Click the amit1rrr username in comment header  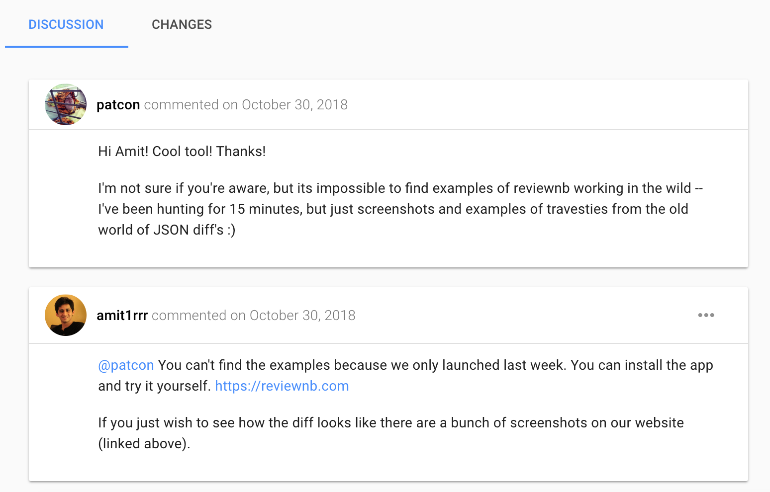click(x=122, y=316)
